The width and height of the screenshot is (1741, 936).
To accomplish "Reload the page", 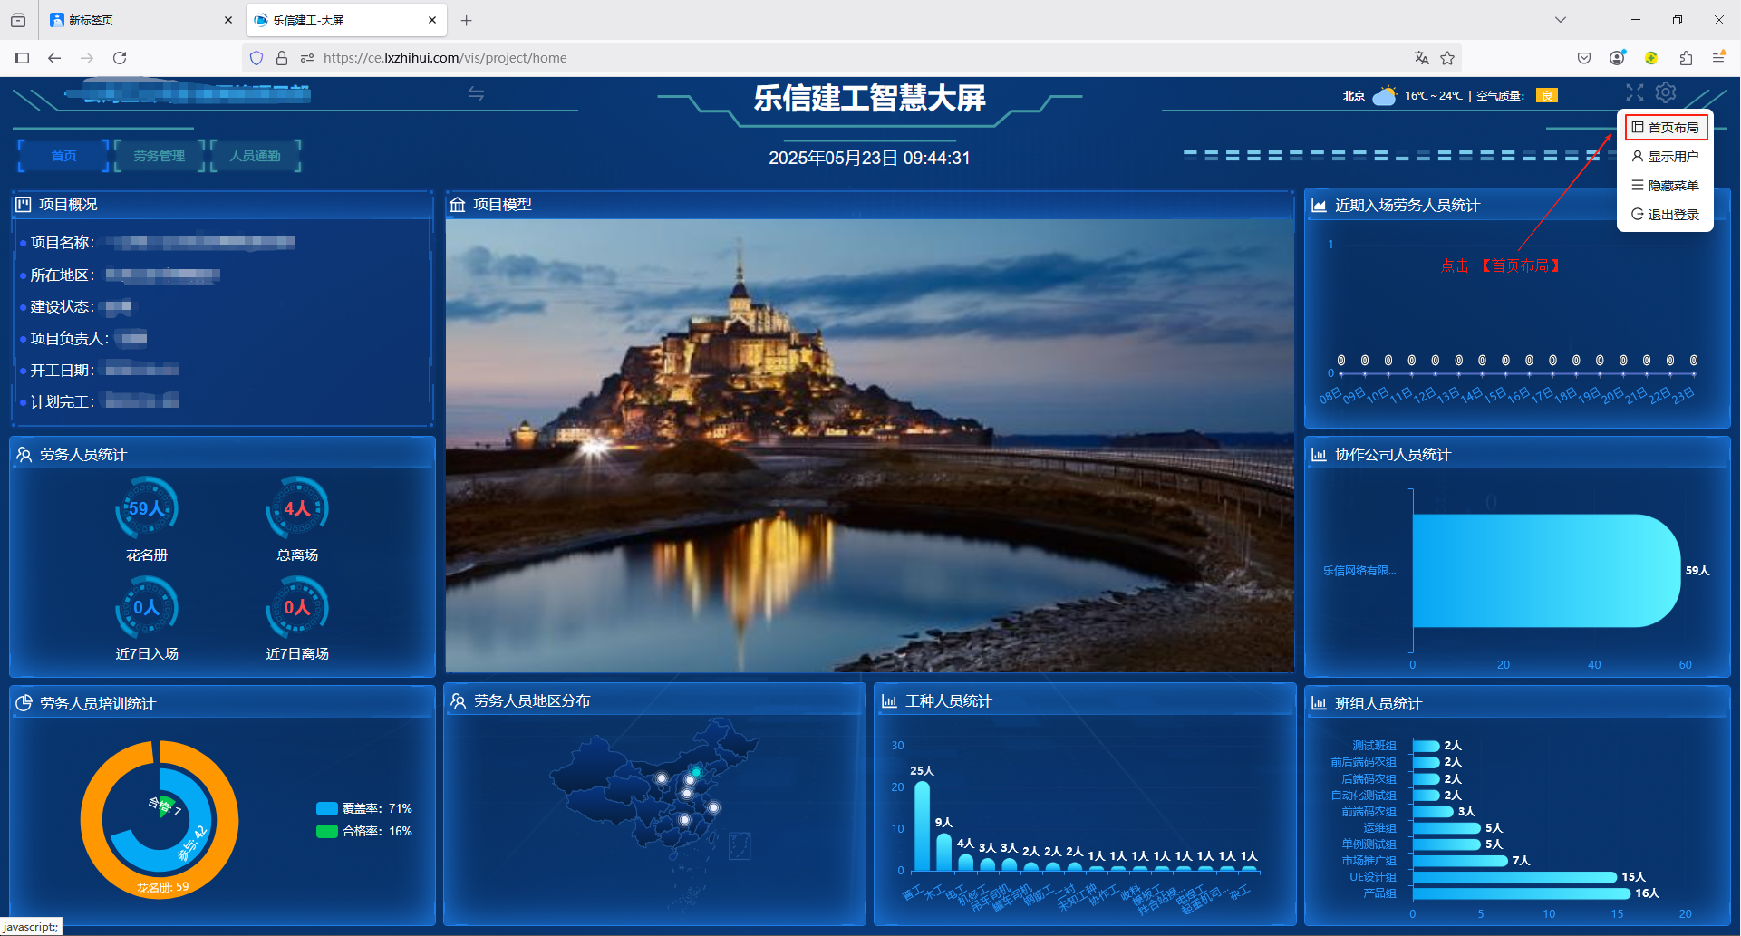I will (120, 58).
